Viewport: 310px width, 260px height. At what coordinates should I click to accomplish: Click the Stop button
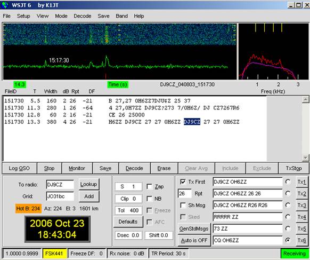pos(49,168)
